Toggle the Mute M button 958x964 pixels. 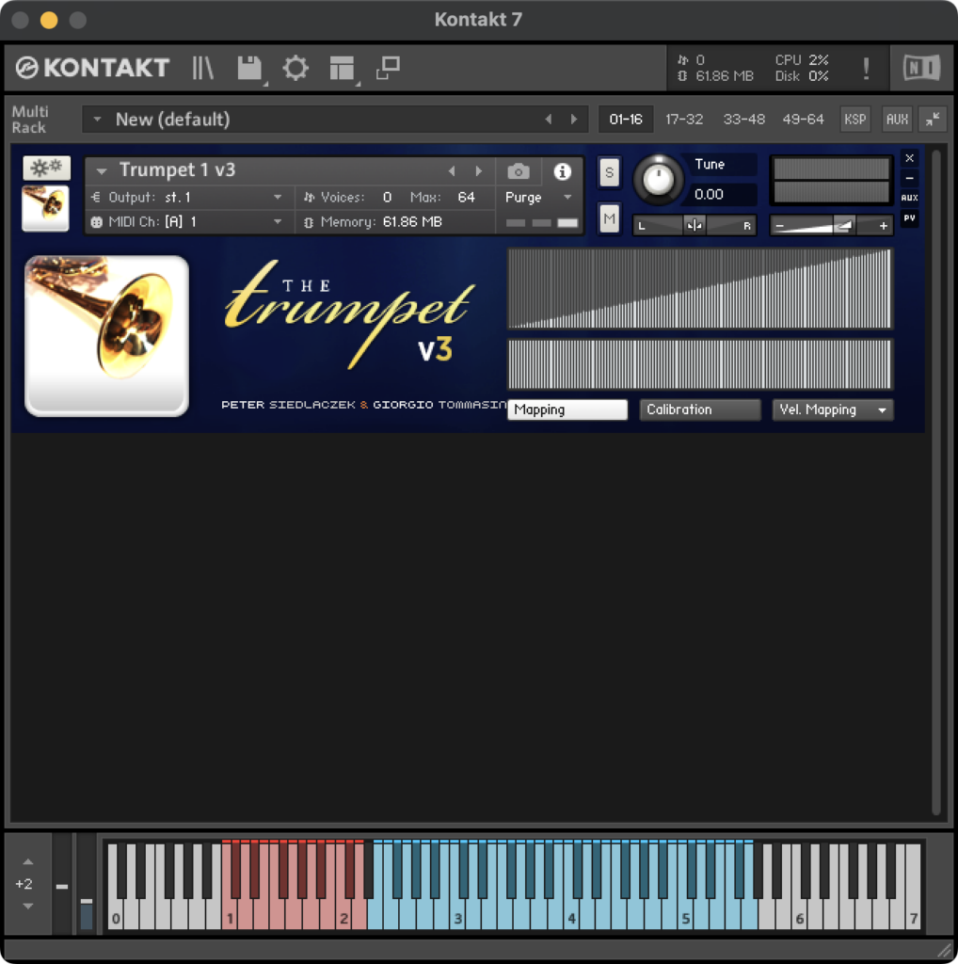pyautogui.click(x=609, y=218)
